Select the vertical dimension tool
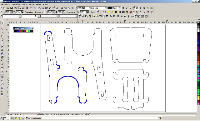The height and width of the screenshot is (121, 200). click(x=2, y=71)
